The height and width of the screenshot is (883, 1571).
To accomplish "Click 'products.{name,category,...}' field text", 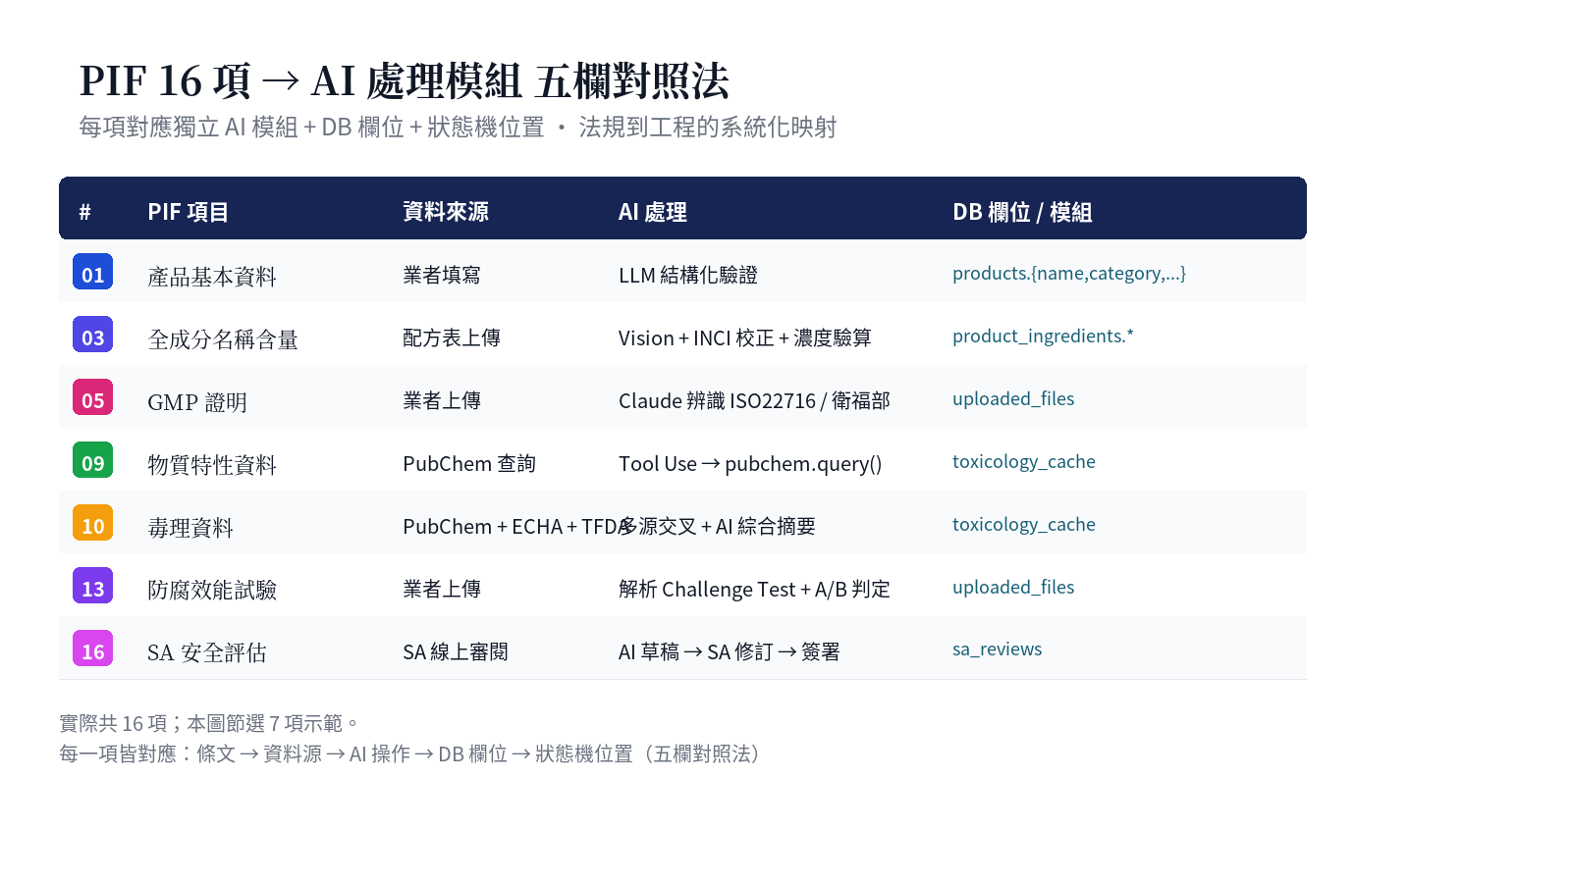I will pos(1069,274).
